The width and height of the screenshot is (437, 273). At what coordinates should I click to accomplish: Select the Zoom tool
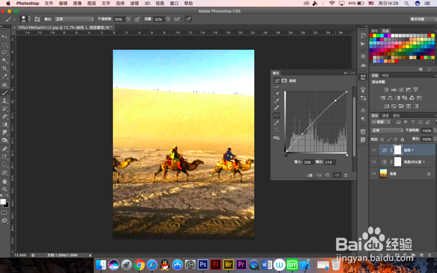pos(5,189)
